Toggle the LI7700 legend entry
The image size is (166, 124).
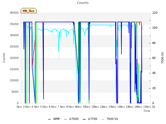click(x=90, y=119)
